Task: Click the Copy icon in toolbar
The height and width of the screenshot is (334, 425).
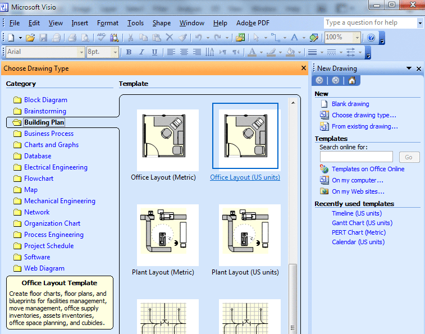Action: pyautogui.click(x=143, y=38)
